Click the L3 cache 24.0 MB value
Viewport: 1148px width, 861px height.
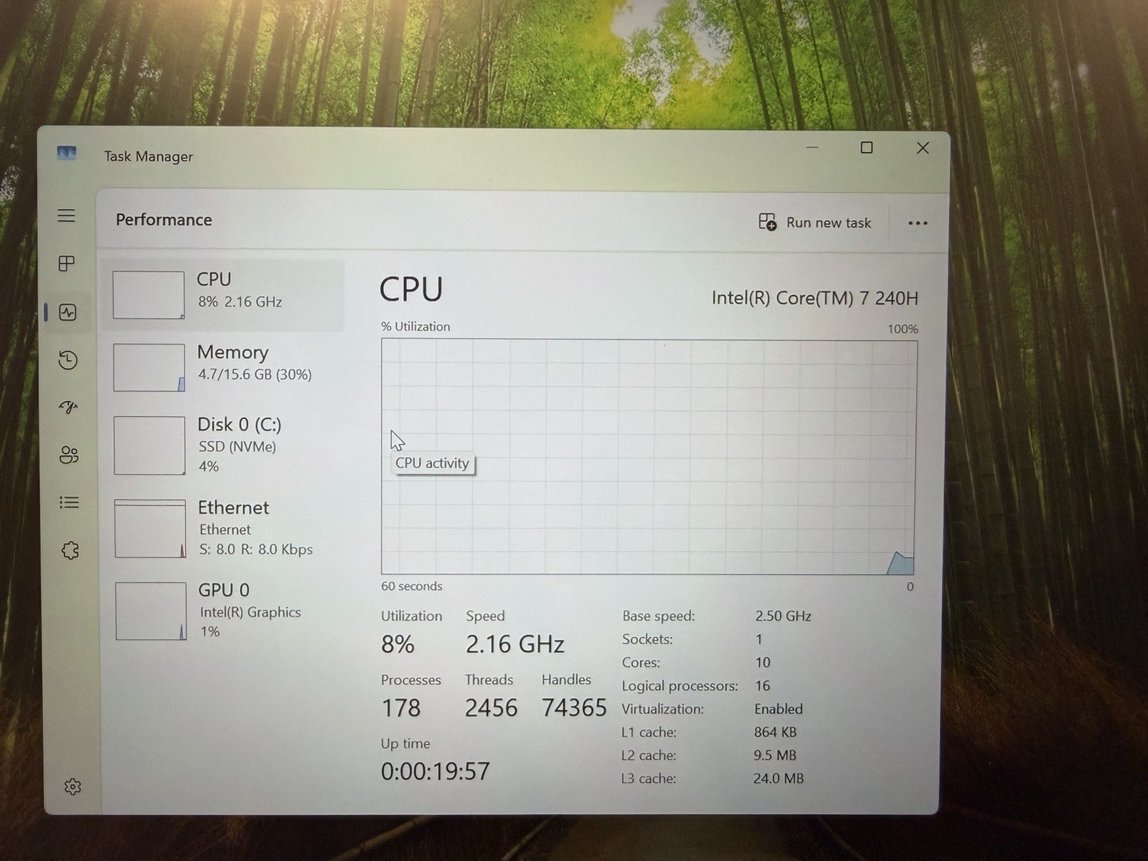(778, 778)
